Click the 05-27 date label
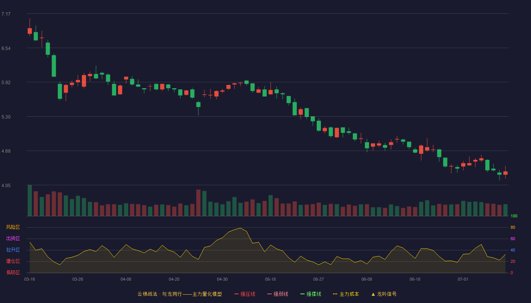Screen dimensions: 531x303 [319, 279]
